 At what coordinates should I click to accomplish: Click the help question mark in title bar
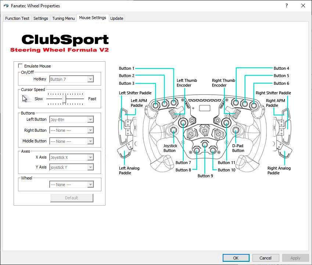pyautogui.click(x=287, y=6)
